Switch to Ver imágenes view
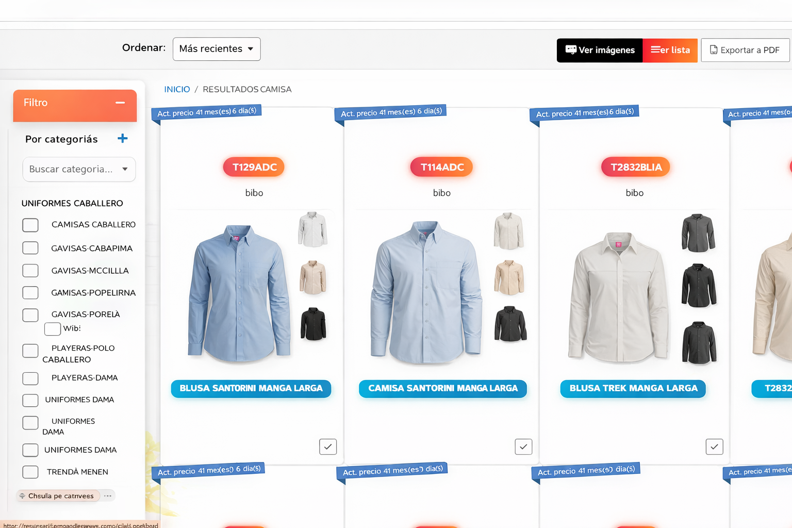The image size is (792, 528). coord(600,50)
